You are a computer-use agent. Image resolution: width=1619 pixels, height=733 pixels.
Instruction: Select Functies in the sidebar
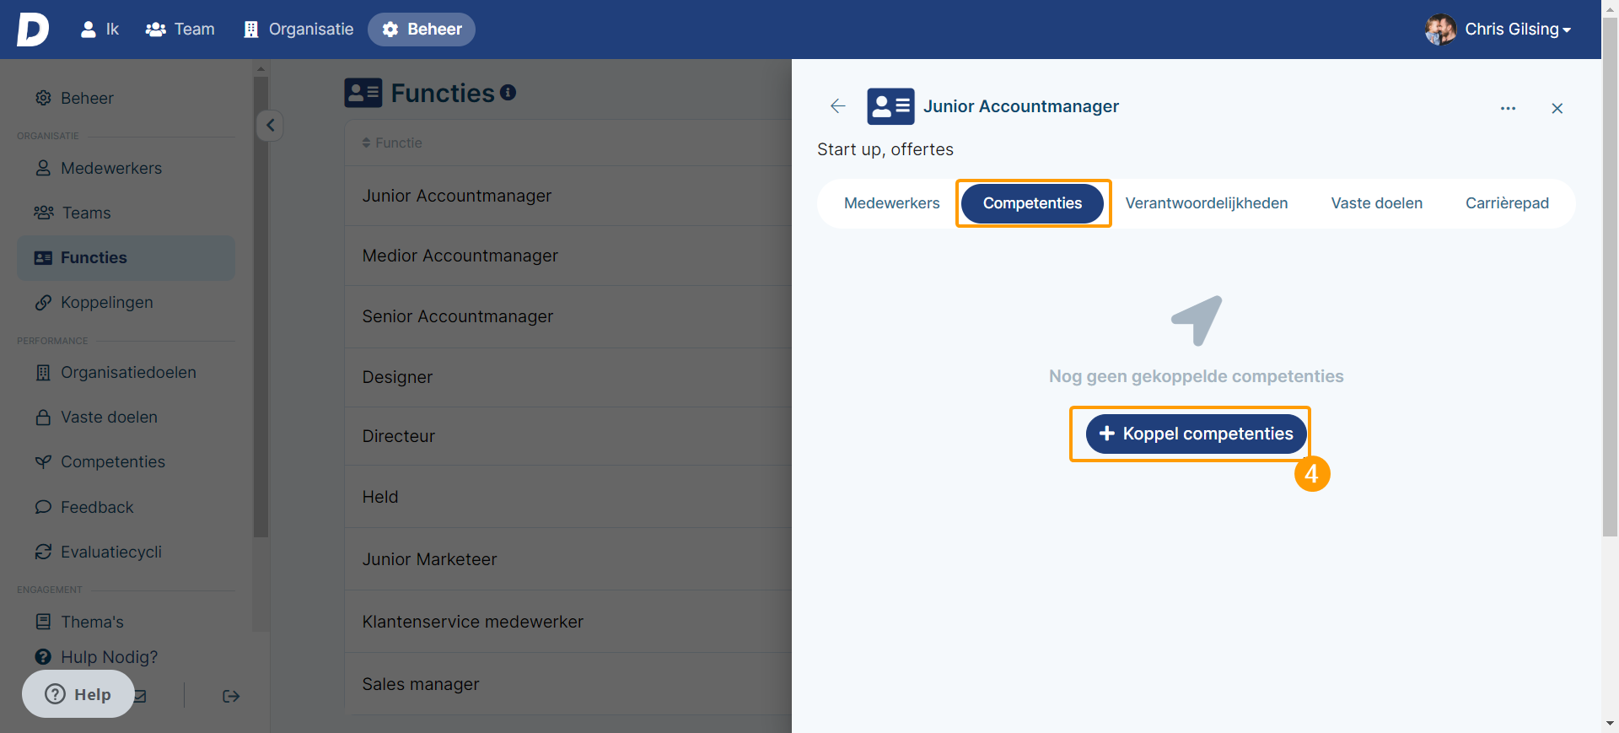126,258
